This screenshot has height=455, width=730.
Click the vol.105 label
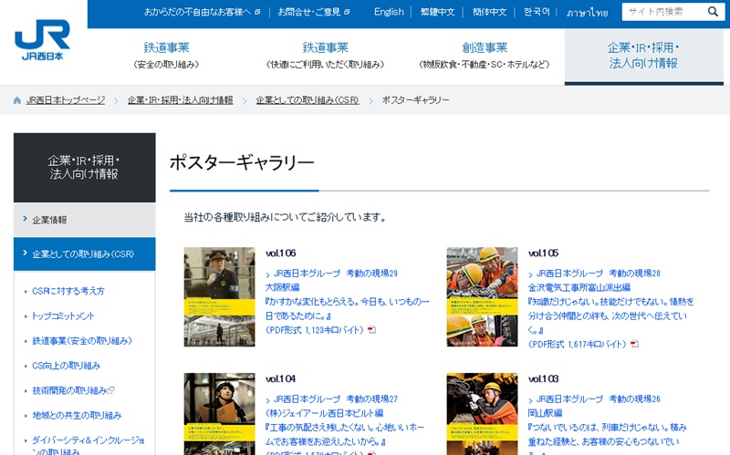pos(543,253)
